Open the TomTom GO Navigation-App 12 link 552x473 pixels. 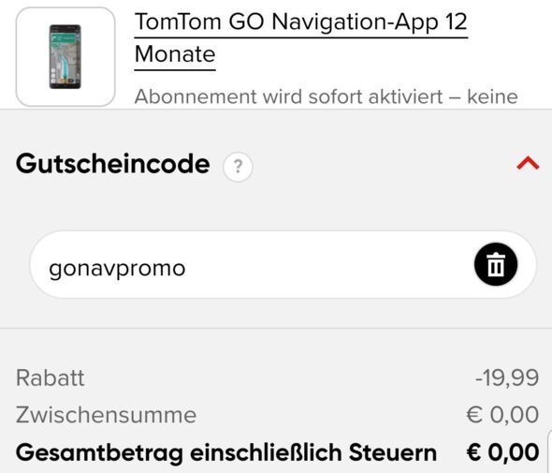301,22
